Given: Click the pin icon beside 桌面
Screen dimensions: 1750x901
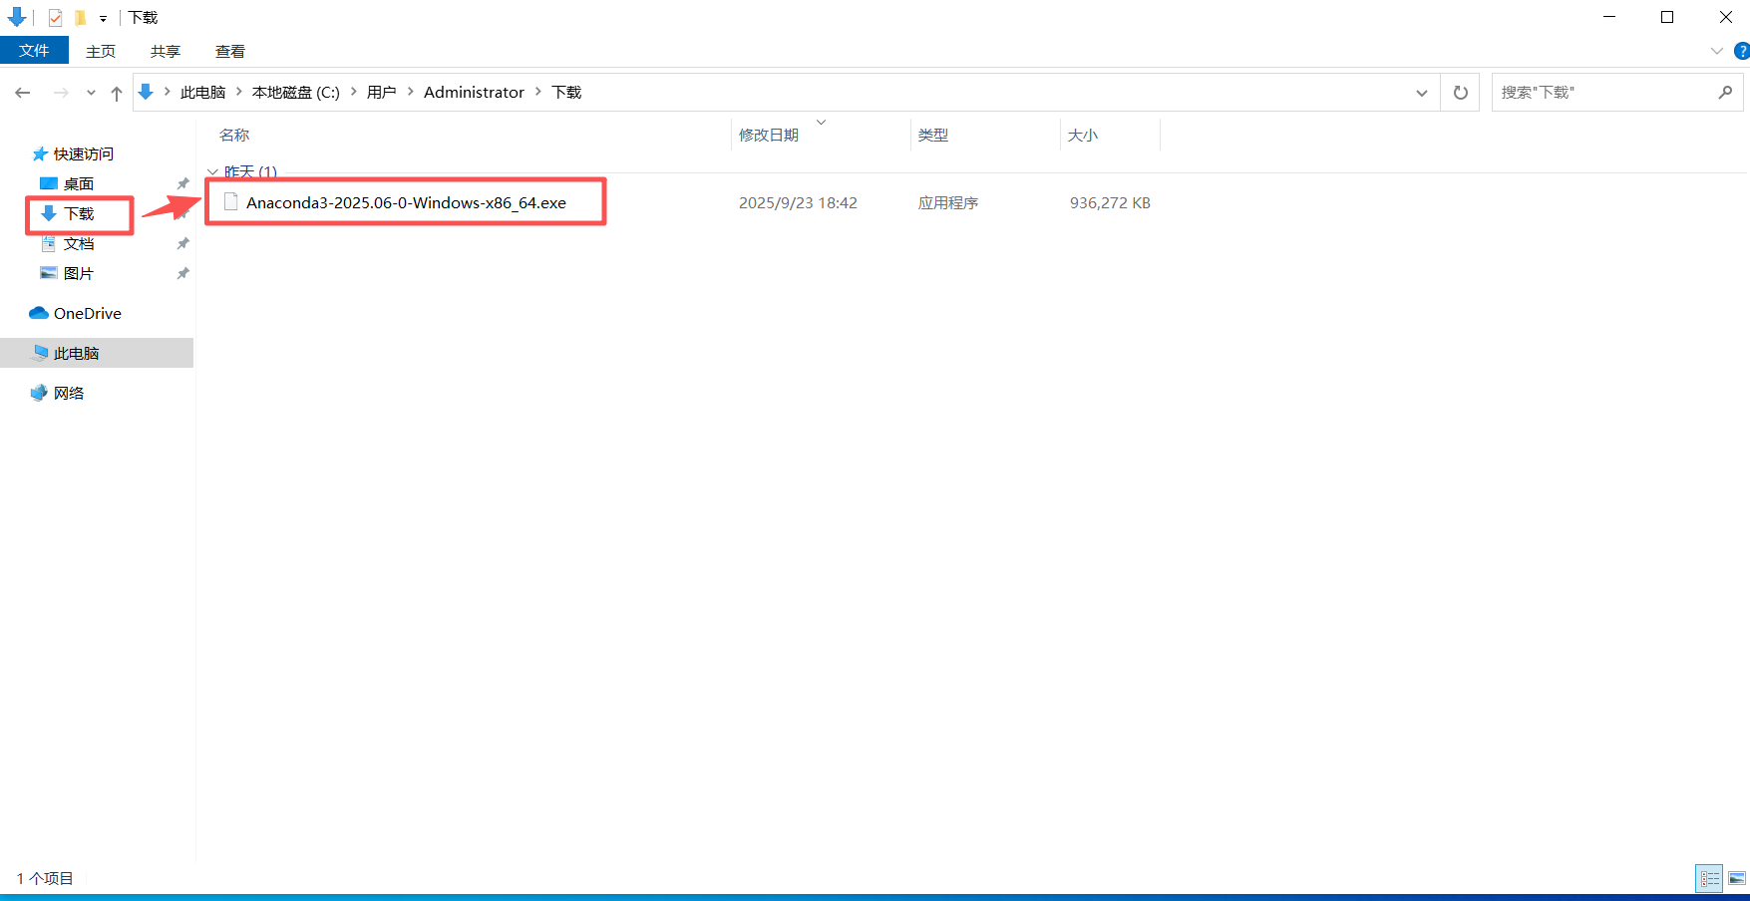Looking at the screenshot, I should tap(182, 183).
